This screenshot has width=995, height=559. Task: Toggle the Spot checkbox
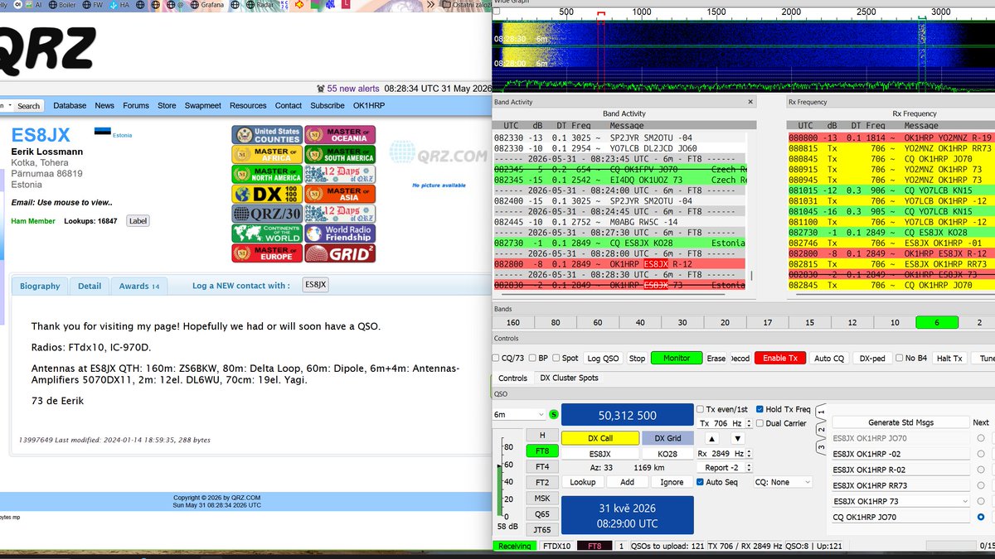point(556,359)
